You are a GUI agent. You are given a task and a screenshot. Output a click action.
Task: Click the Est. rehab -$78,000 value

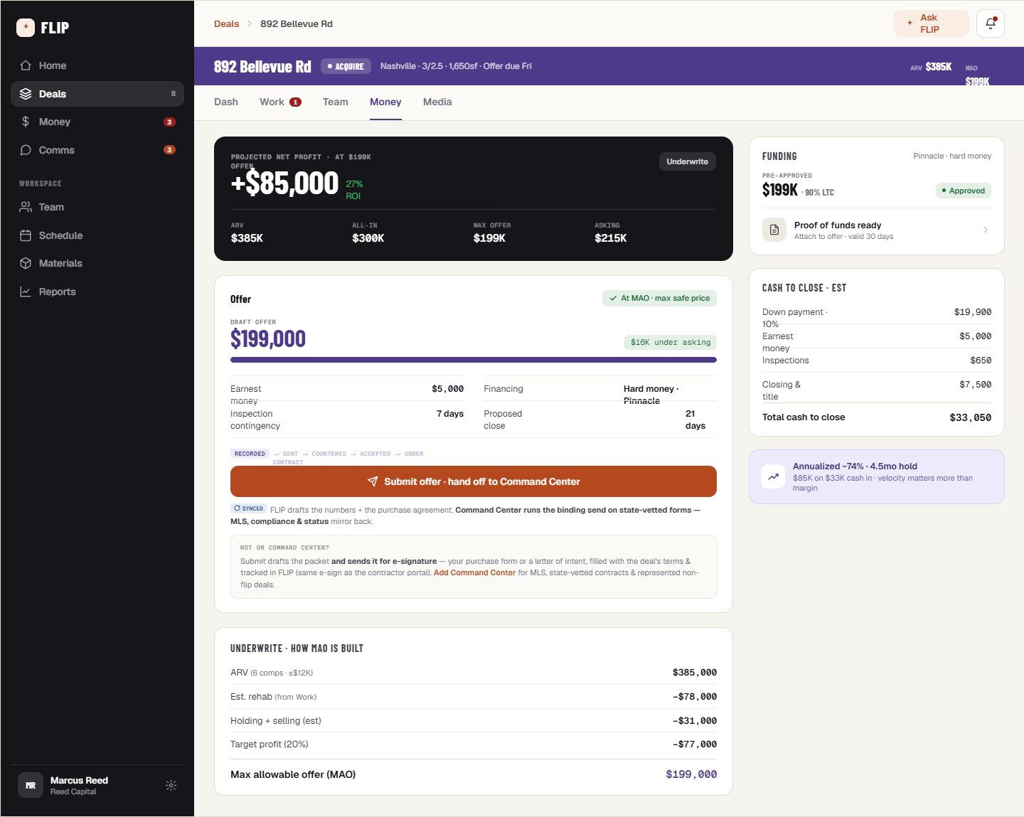click(x=694, y=697)
